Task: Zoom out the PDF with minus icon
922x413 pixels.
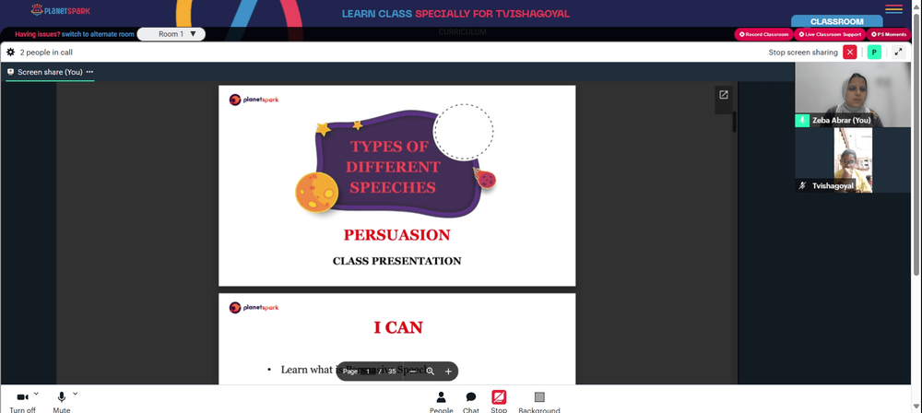Action: pyautogui.click(x=413, y=372)
